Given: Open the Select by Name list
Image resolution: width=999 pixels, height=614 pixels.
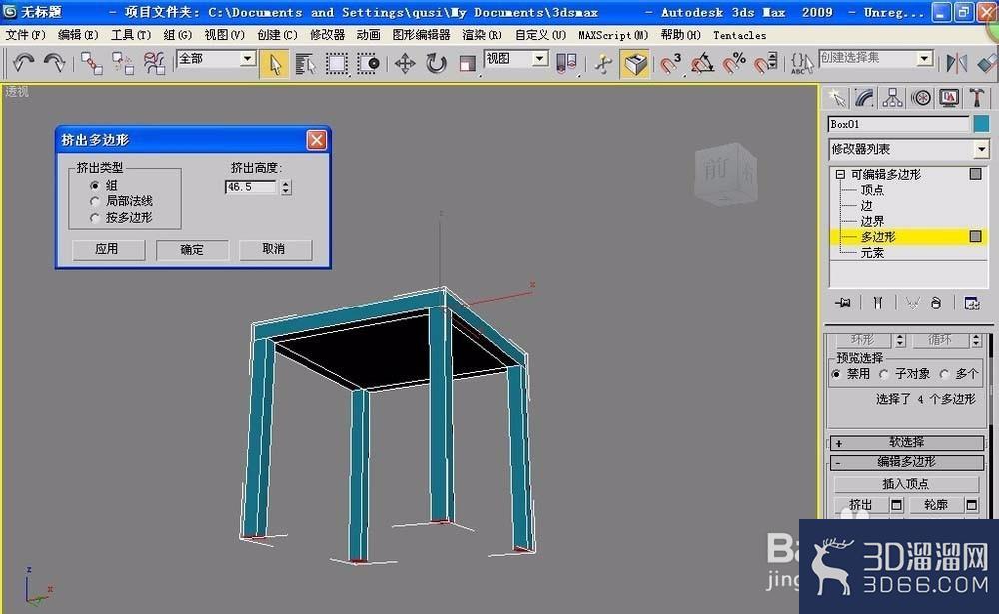Looking at the screenshot, I should coord(305,64).
